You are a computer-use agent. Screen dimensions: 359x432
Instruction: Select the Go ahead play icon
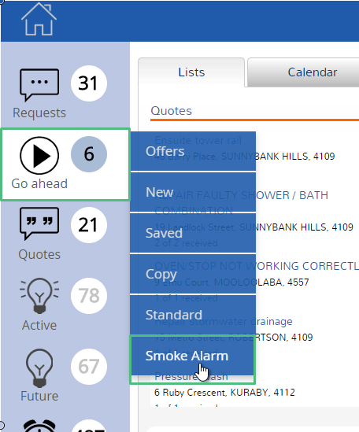tap(39, 155)
